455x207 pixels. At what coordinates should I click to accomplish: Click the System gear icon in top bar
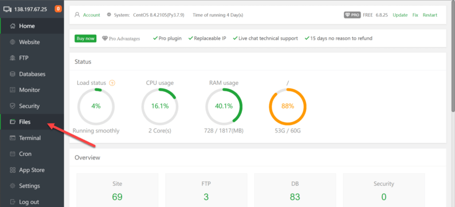(109, 15)
